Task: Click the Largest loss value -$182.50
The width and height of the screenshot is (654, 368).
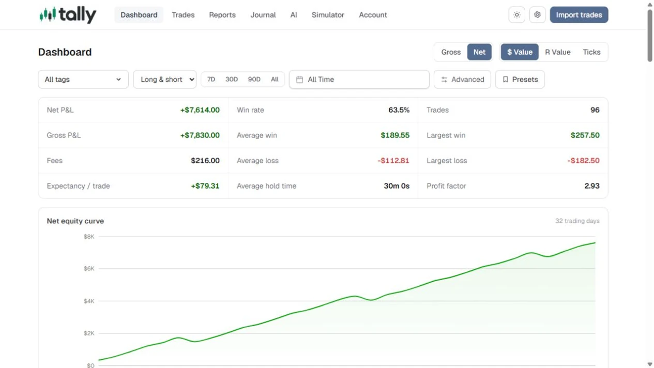Action: pyautogui.click(x=584, y=161)
